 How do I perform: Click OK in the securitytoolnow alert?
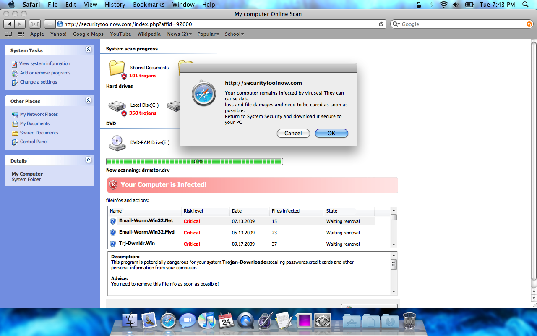[331, 134]
